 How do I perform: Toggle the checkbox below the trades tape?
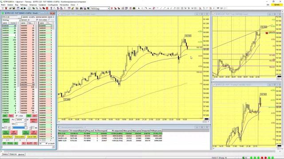pos(47,143)
